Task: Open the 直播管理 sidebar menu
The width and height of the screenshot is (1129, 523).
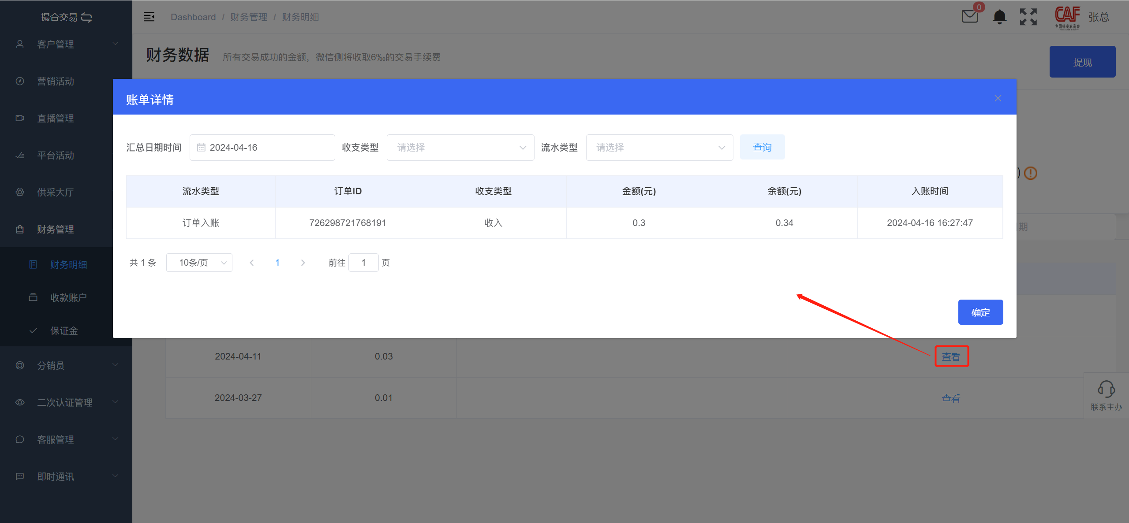Action: (56, 118)
